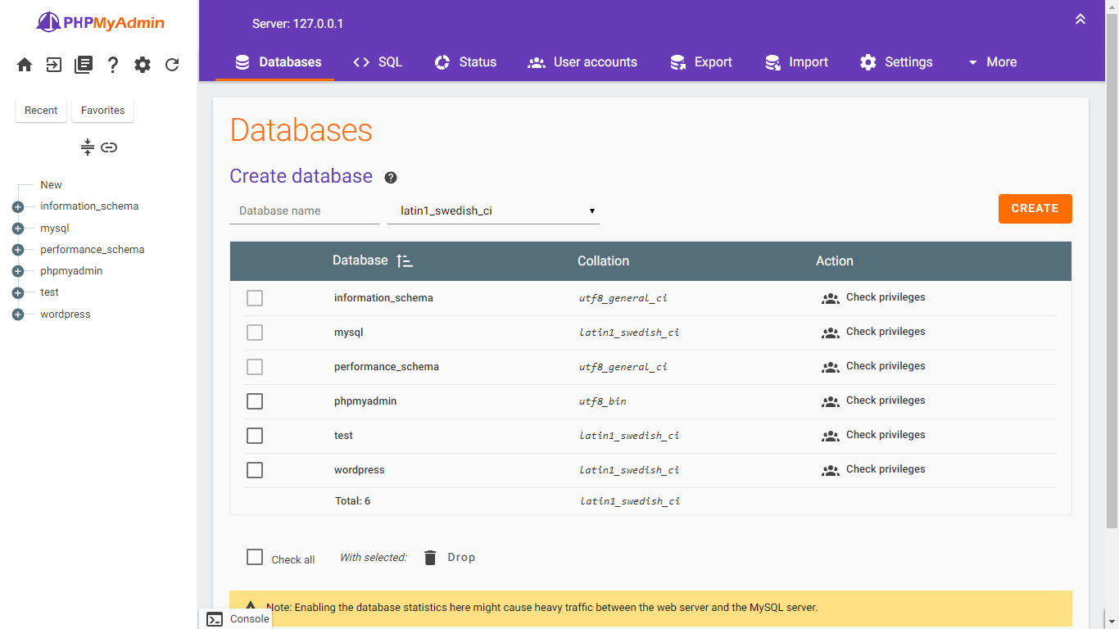1119x629 pixels.
Task: Open navigation settings gear icon in sidebar
Action: click(143, 65)
